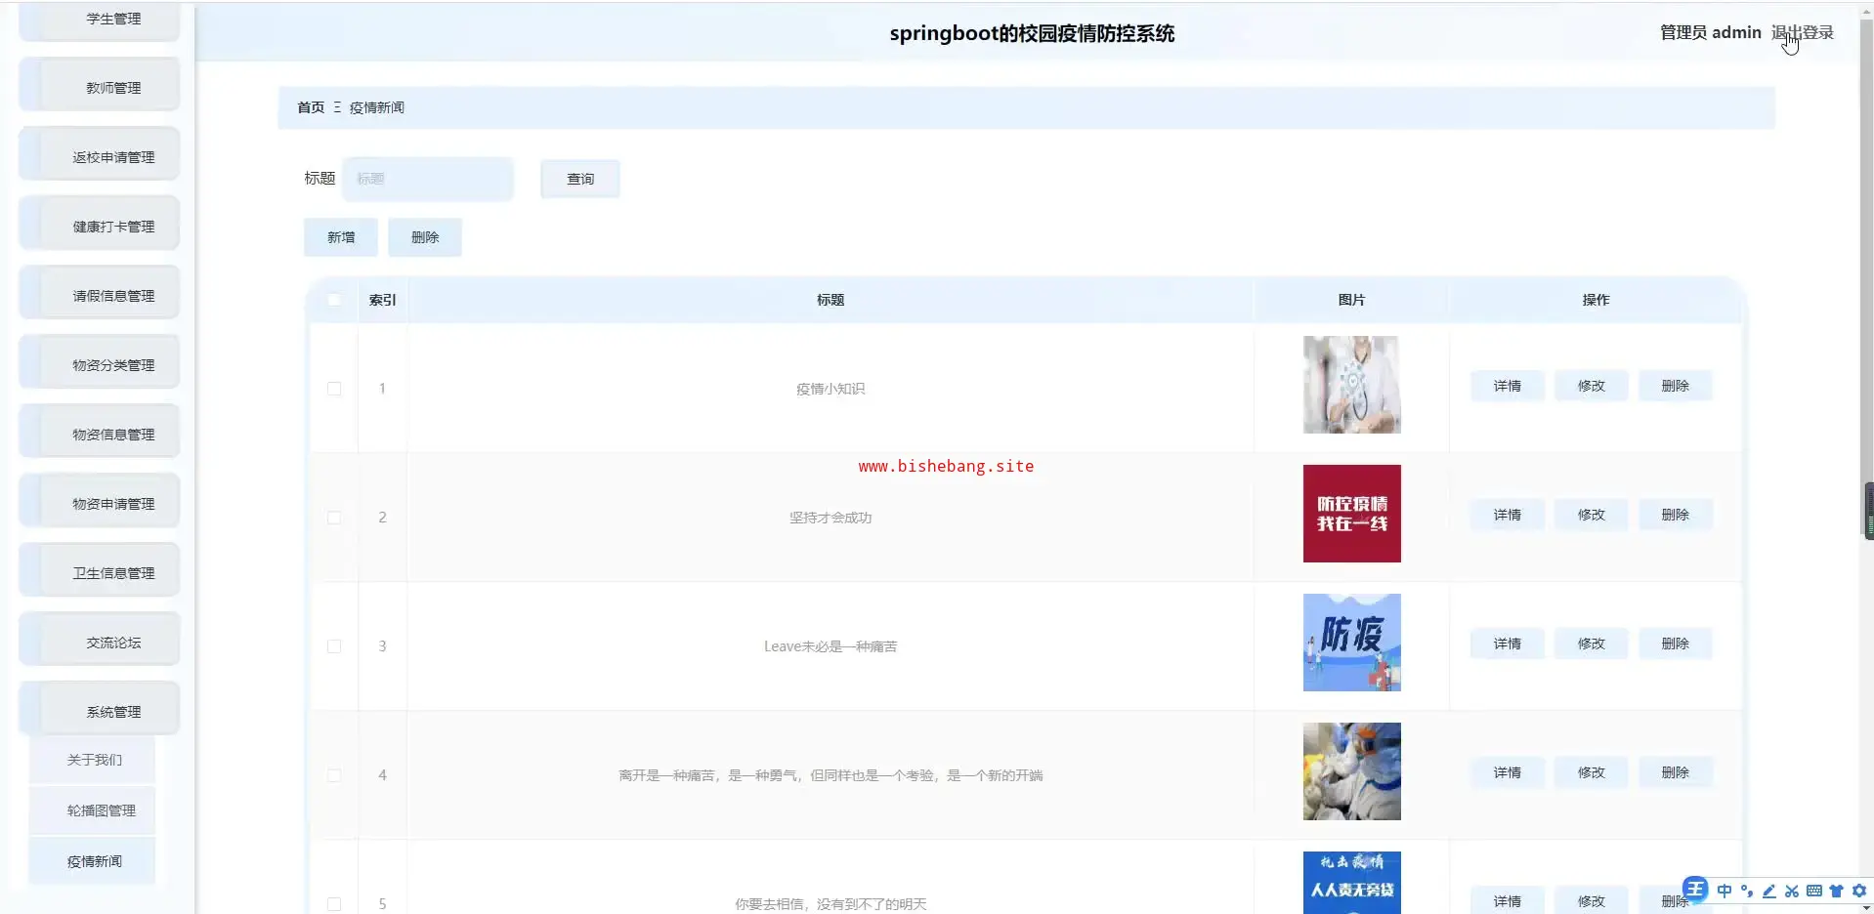
Task: Click the 新增 button
Action: point(341,237)
